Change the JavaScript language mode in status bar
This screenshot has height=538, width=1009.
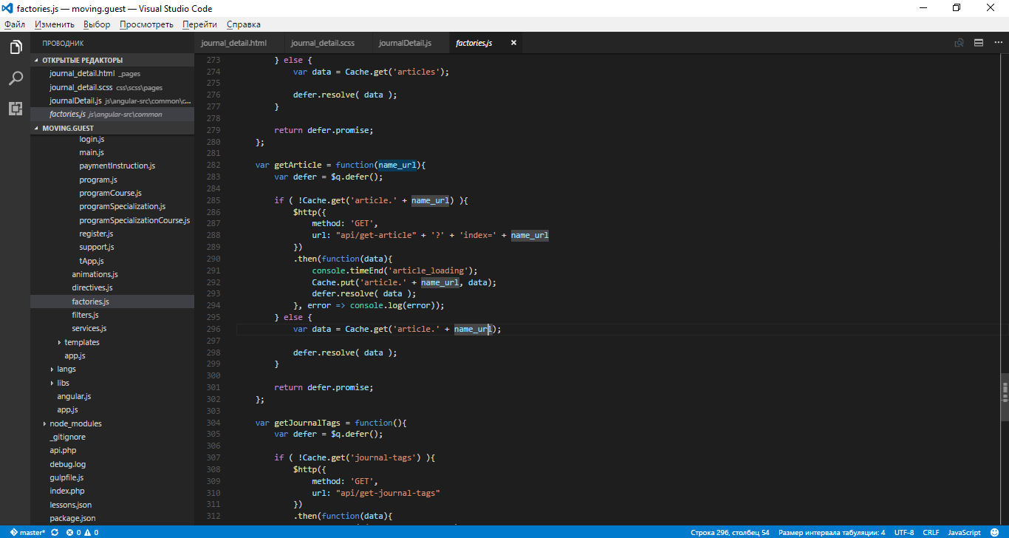tap(964, 532)
